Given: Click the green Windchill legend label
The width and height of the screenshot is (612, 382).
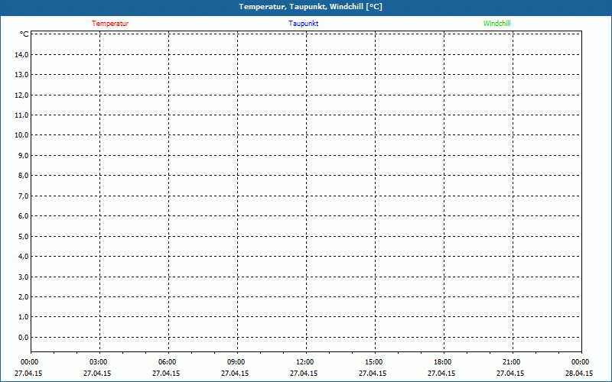Looking at the screenshot, I should click(496, 24).
